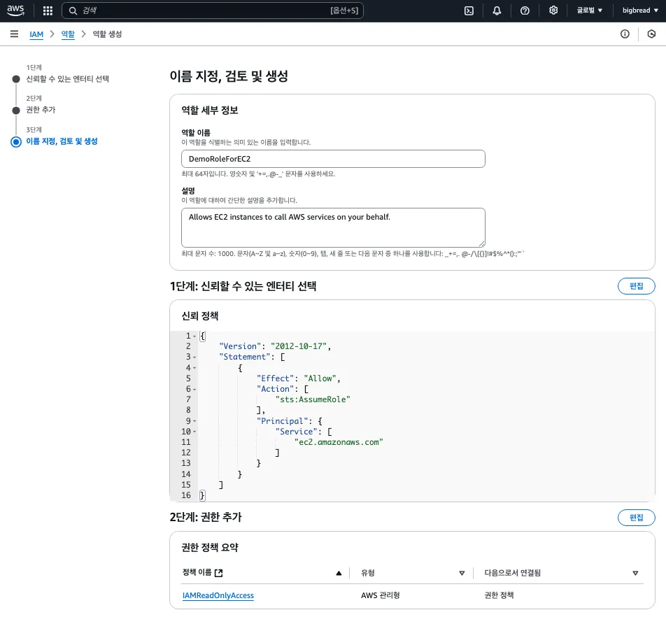Open notifications bell
The height and width of the screenshot is (617, 666).
click(497, 10)
